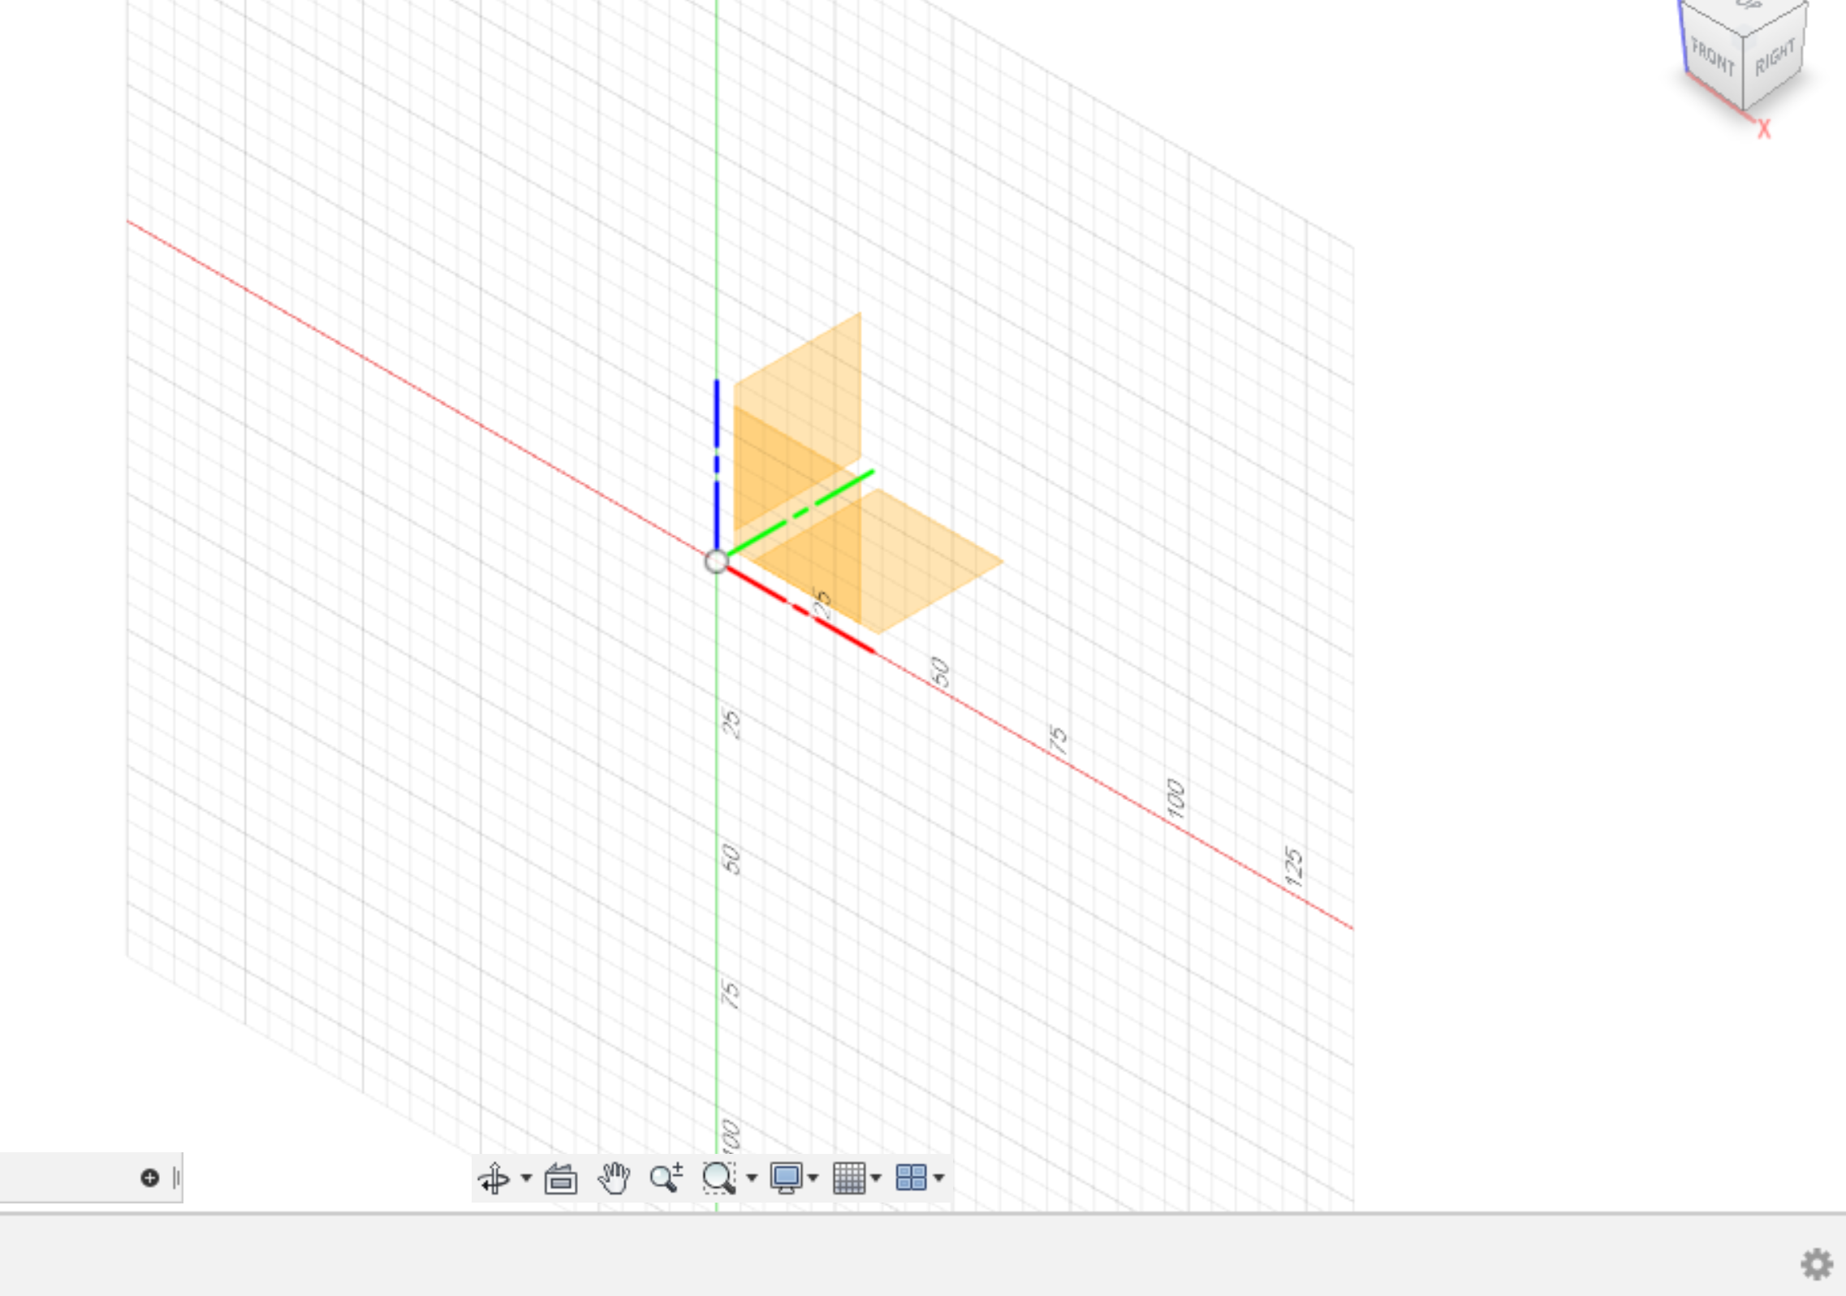Activate the Fit / Zoom Window tool
1846x1296 pixels.
[718, 1177]
